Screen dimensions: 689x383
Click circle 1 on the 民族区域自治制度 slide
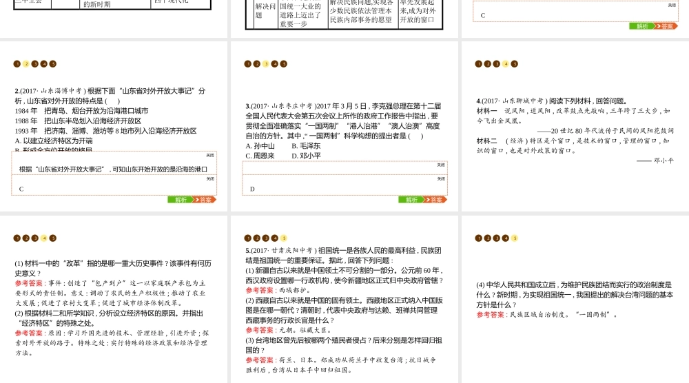click(x=479, y=238)
